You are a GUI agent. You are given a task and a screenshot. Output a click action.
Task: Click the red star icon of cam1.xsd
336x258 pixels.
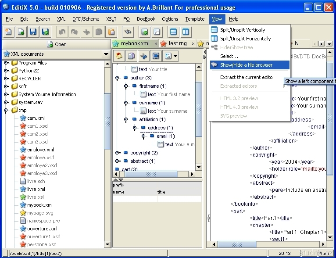23,126
